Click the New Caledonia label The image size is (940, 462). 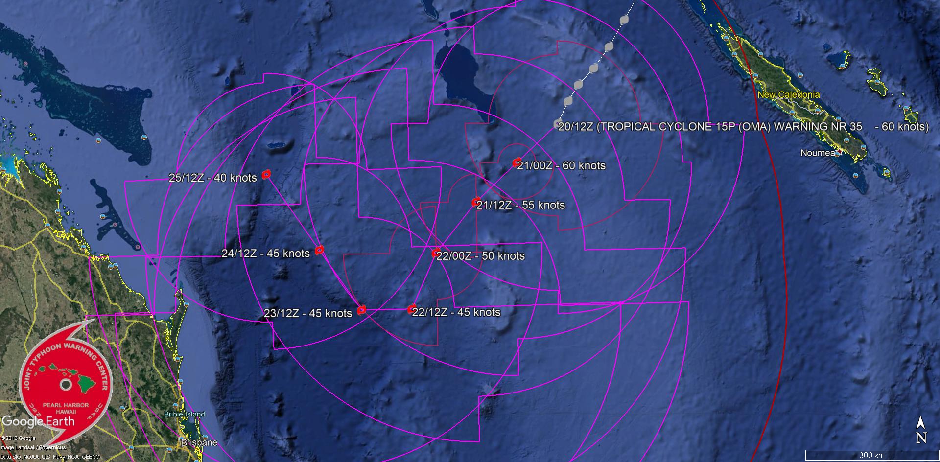789,95
